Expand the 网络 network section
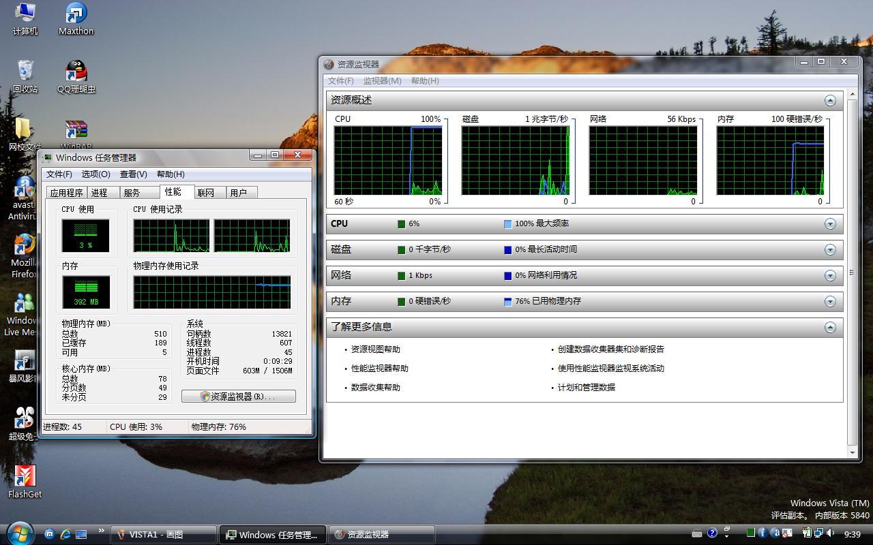The image size is (873, 545). coord(830,276)
